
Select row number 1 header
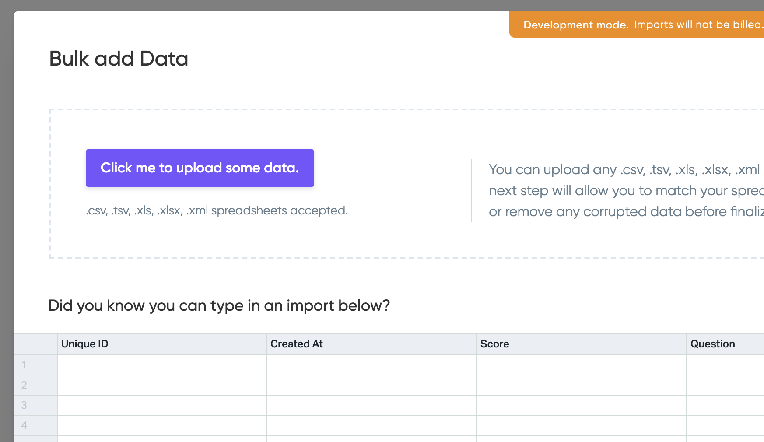(x=35, y=365)
